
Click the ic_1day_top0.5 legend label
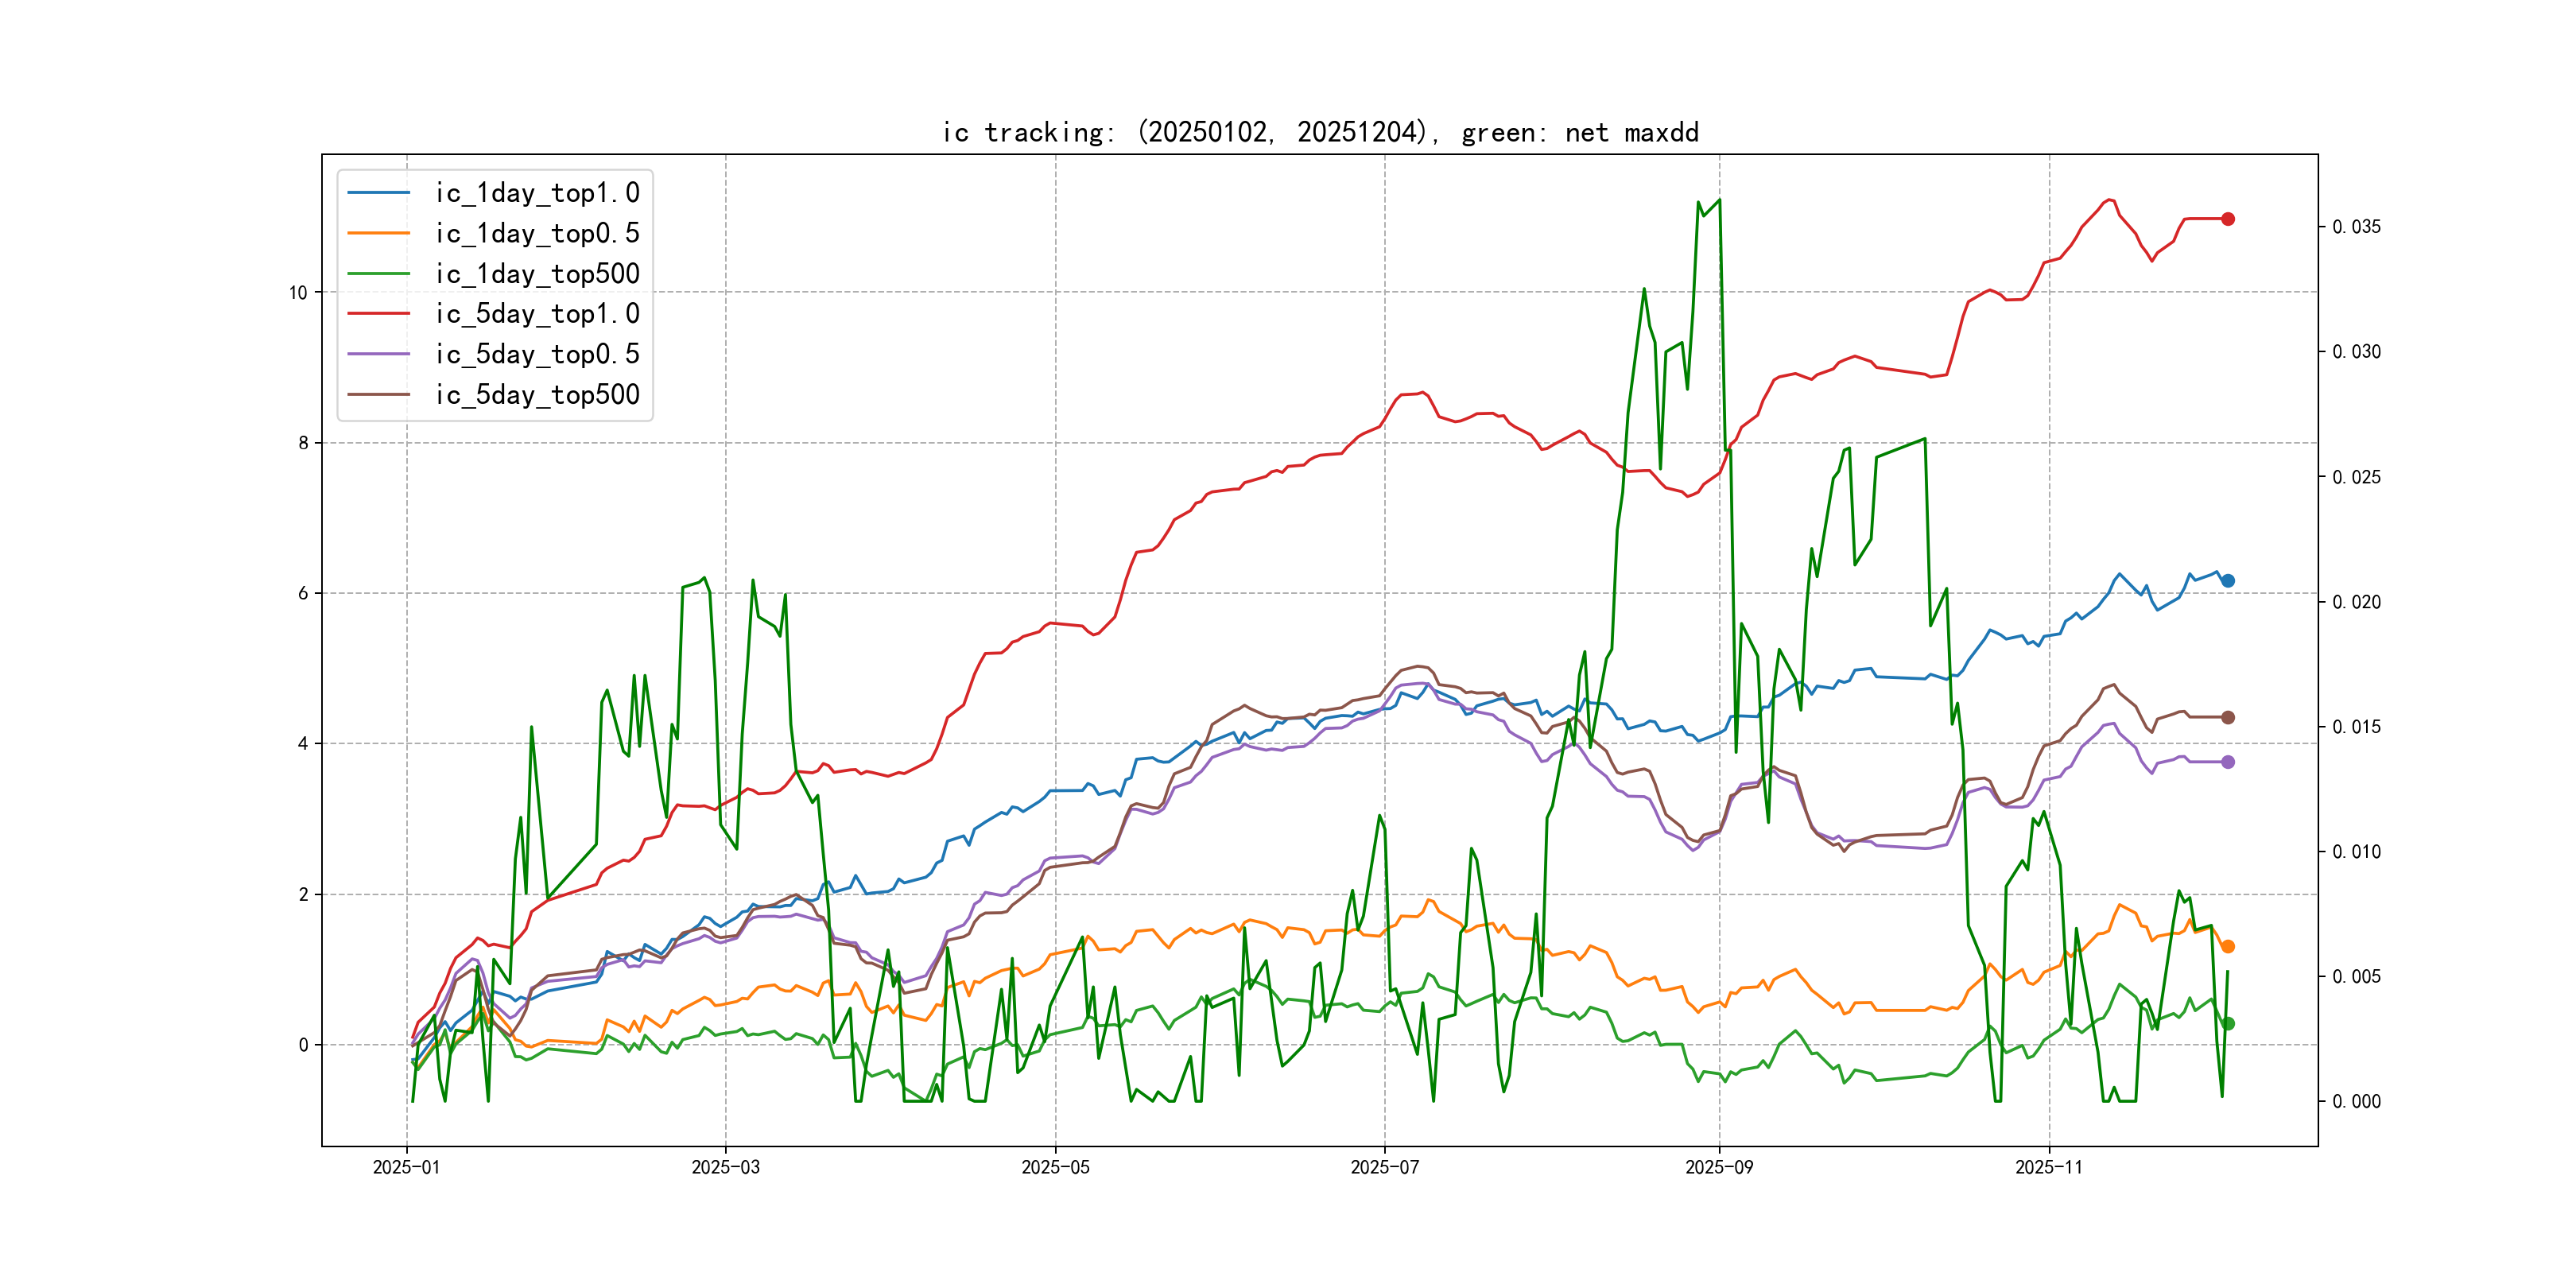click(x=537, y=233)
